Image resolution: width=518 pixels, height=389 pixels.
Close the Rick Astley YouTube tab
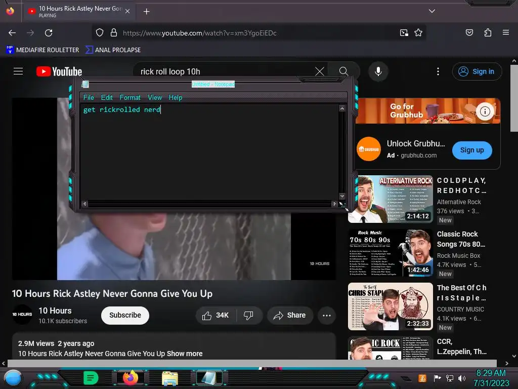coord(127,11)
